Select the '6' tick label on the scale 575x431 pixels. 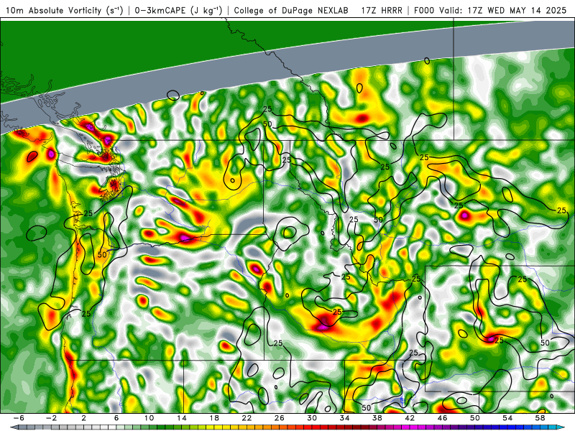coord(116,418)
